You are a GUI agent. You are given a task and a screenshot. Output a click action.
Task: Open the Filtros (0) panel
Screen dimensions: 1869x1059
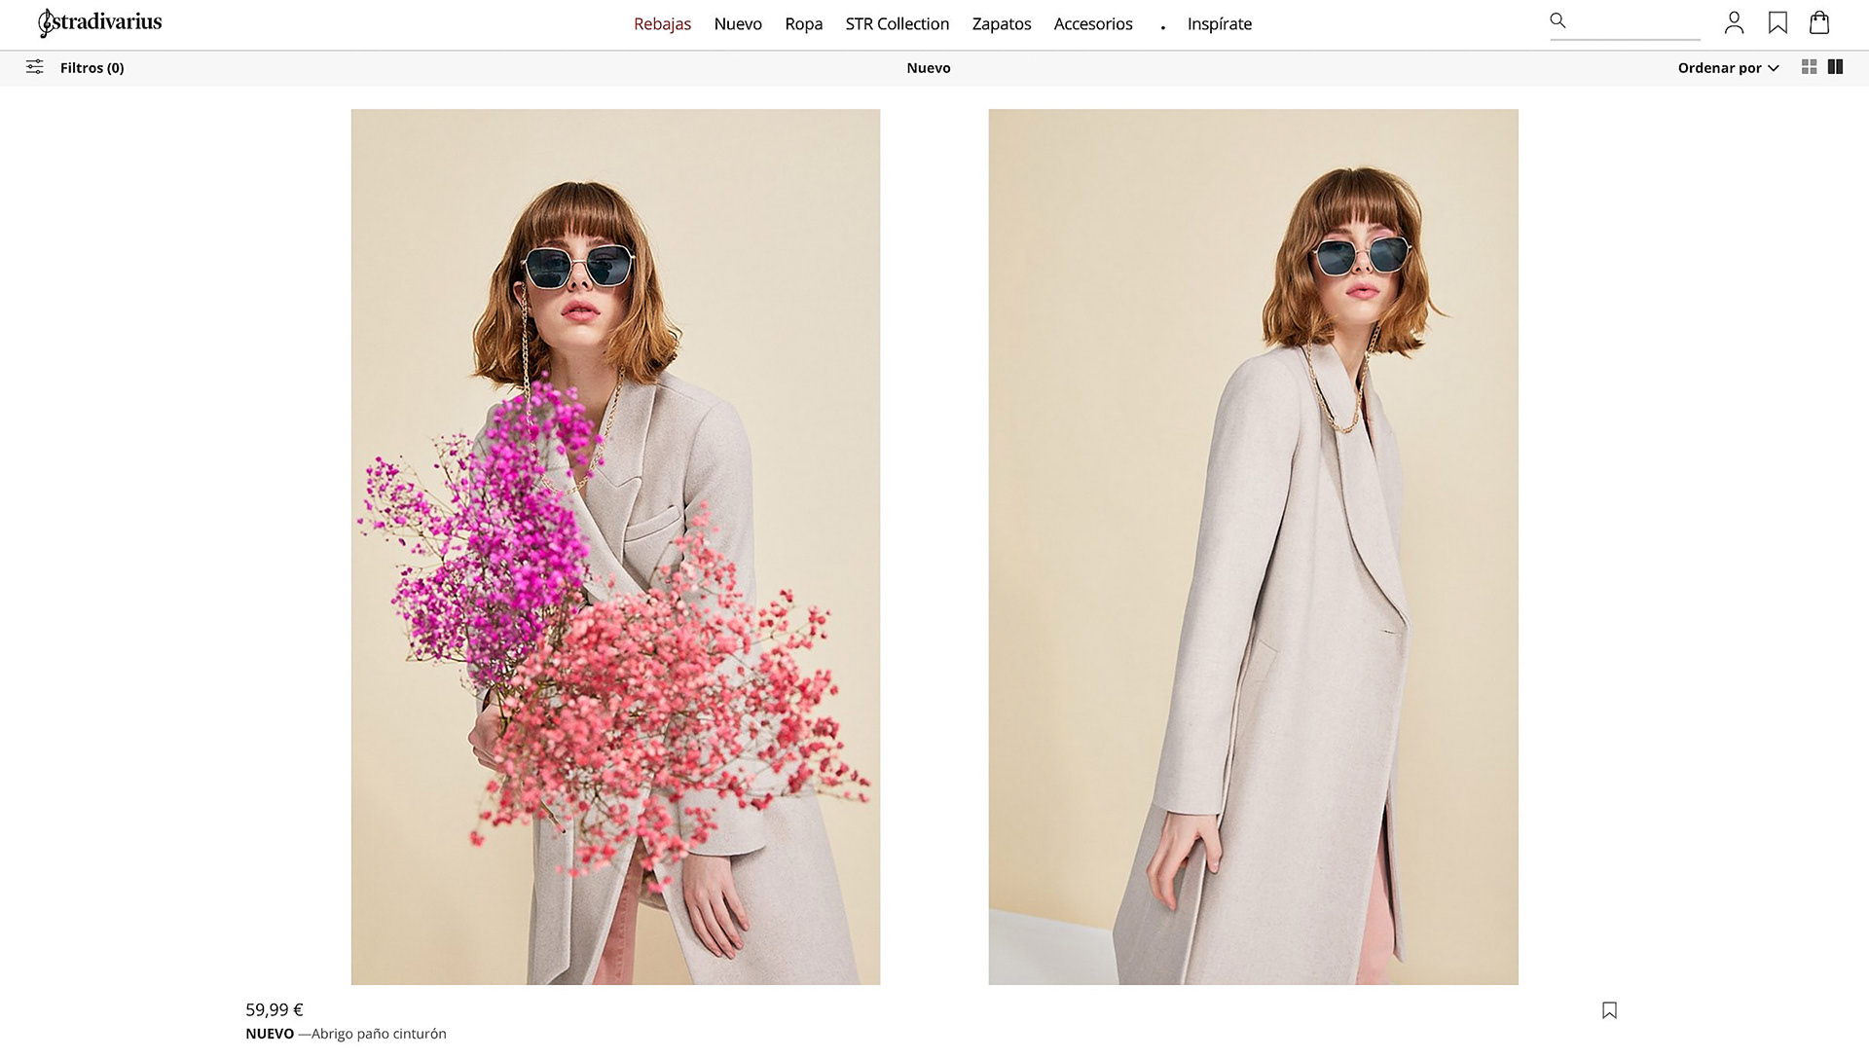92,68
